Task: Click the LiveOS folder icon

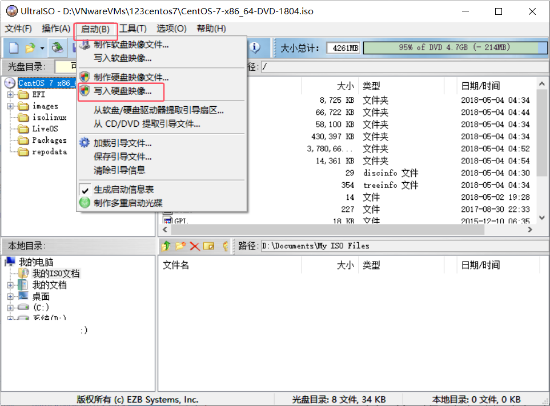Action: (x=23, y=128)
